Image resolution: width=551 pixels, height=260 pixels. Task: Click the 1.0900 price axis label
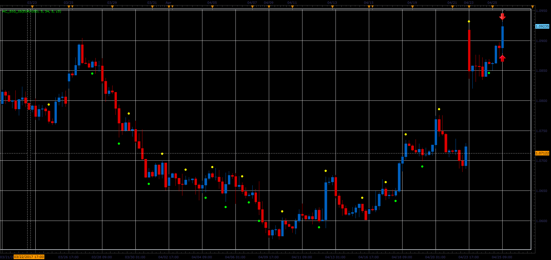pos(542,41)
